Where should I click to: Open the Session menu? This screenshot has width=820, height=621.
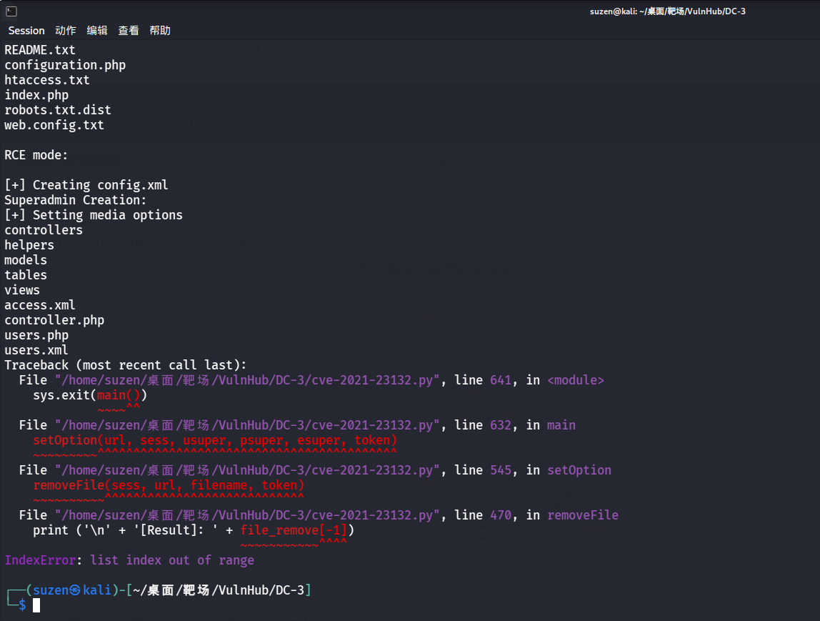click(26, 31)
